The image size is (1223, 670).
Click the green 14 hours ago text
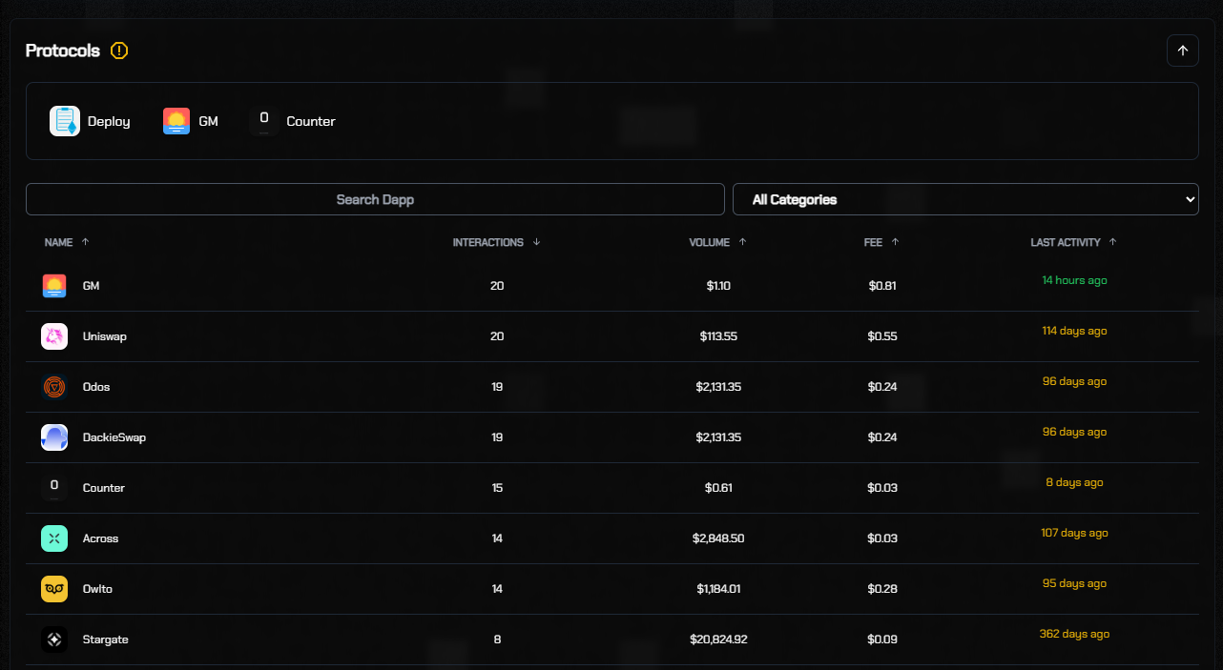coord(1074,280)
